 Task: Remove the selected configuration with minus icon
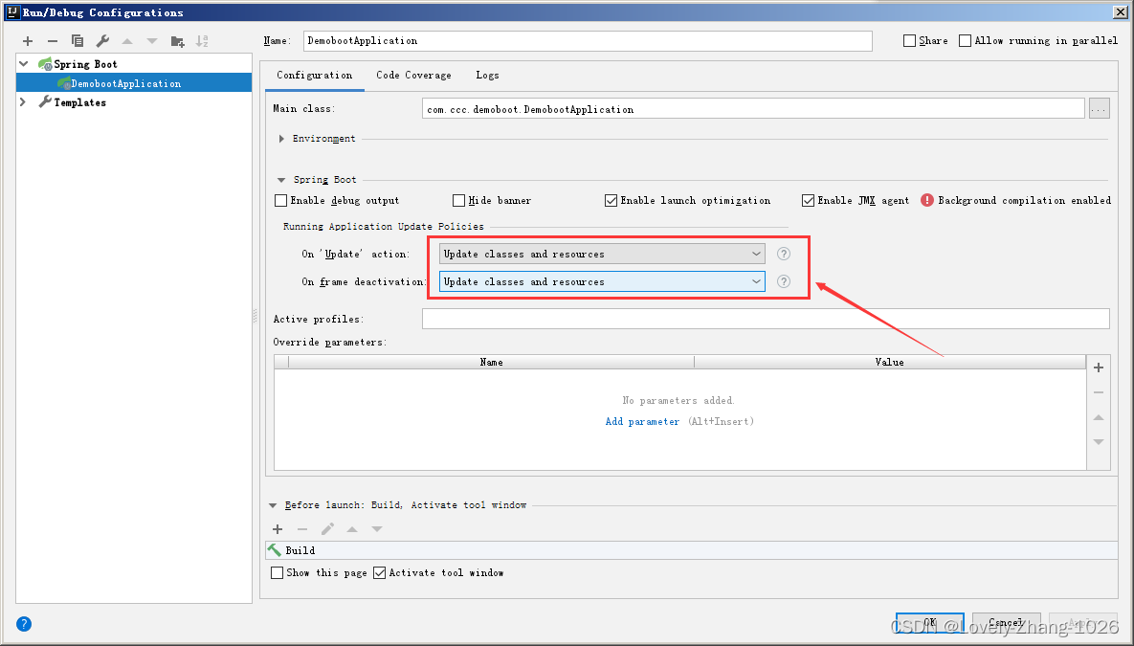[52, 41]
